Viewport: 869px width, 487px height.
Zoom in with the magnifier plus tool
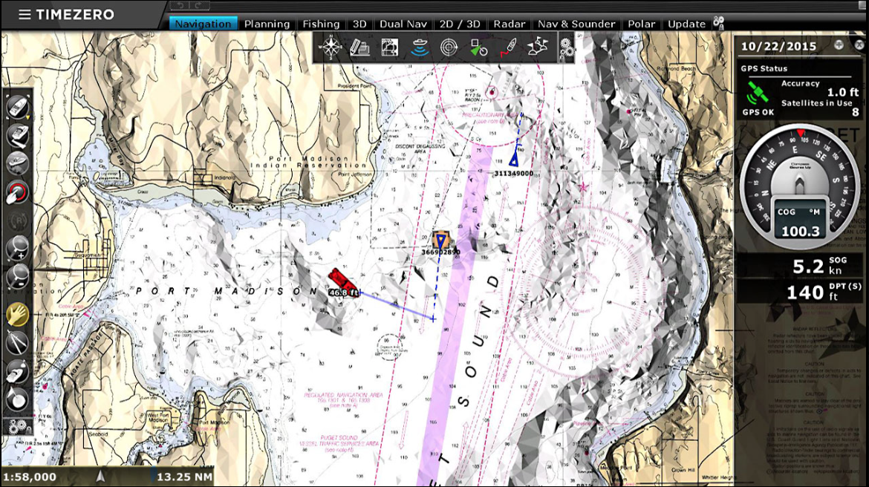tap(18, 248)
